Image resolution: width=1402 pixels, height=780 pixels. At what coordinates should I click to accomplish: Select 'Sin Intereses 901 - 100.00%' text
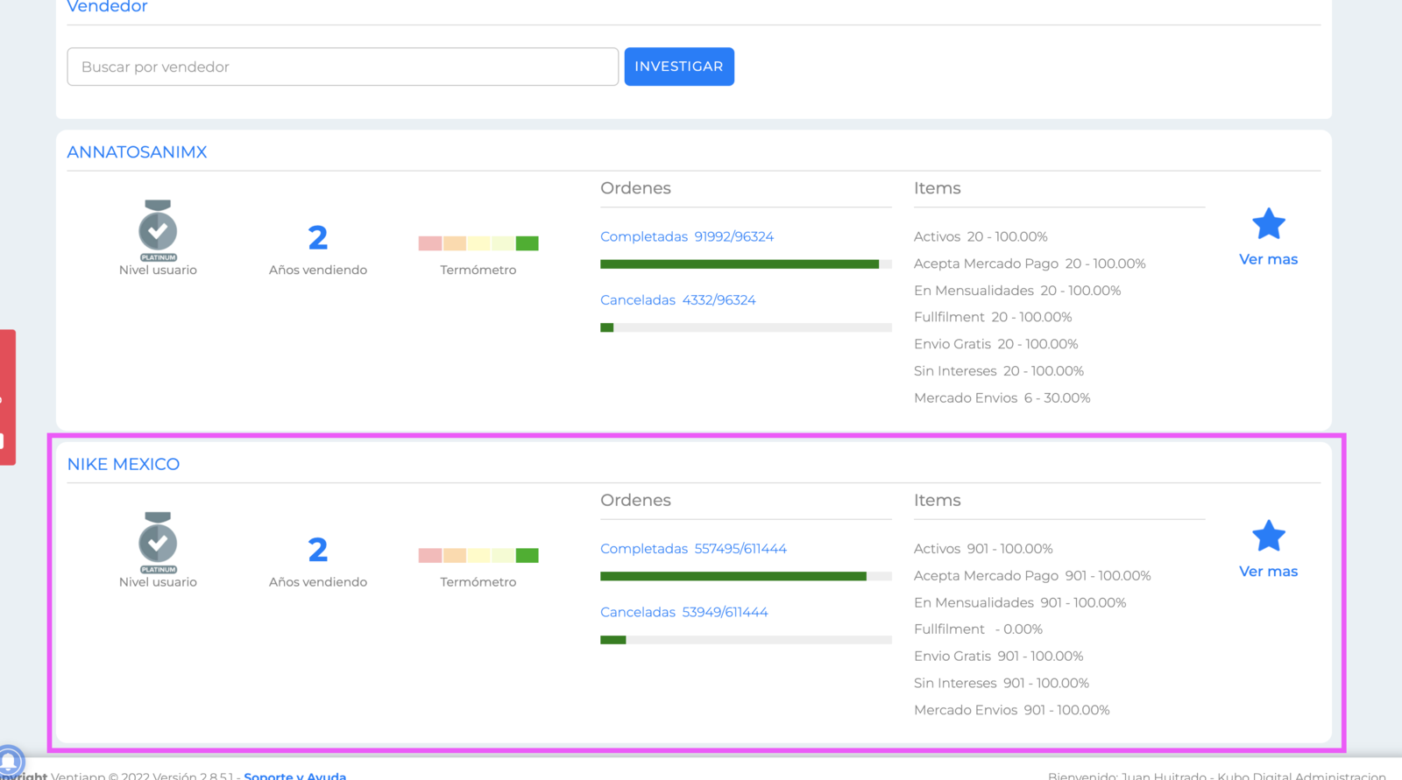point(1002,683)
